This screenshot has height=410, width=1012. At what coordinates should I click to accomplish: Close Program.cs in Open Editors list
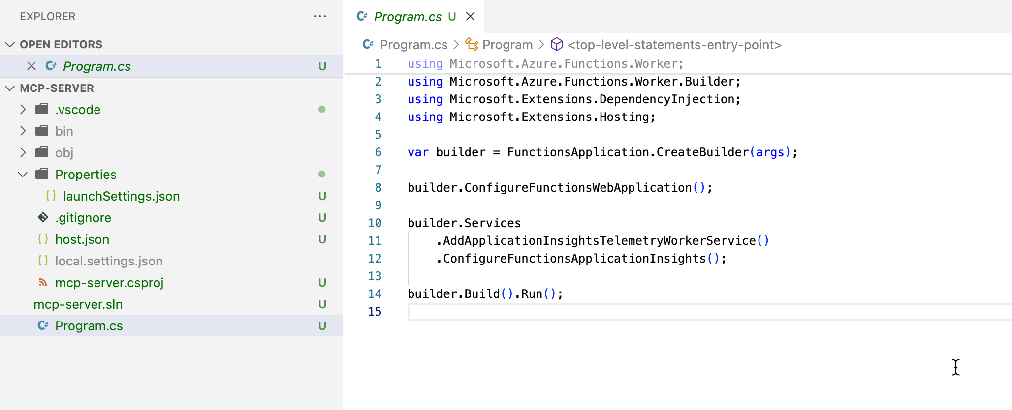pos(32,66)
